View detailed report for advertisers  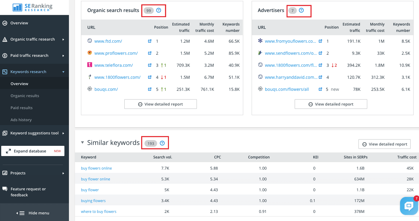pos(331,104)
